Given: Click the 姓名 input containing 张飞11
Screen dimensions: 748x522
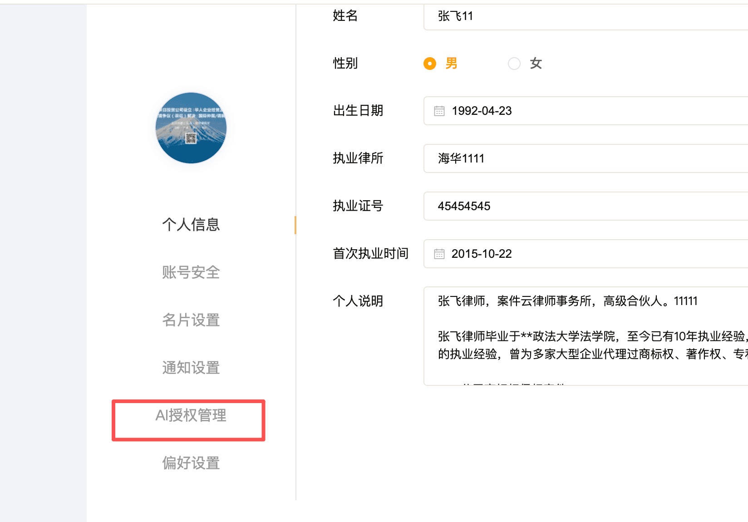Looking at the screenshot, I should (x=586, y=16).
